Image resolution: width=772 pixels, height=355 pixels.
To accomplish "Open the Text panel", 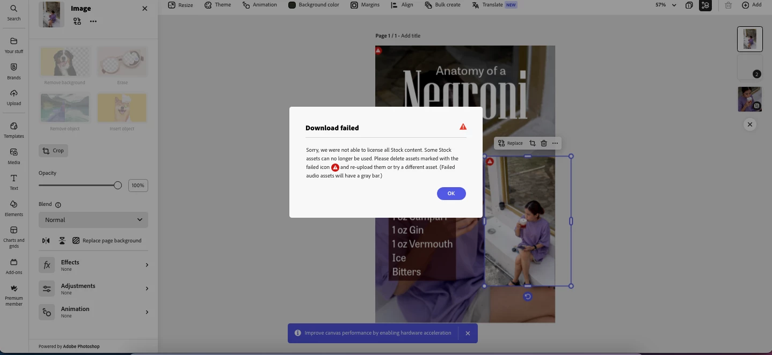I will (x=14, y=182).
